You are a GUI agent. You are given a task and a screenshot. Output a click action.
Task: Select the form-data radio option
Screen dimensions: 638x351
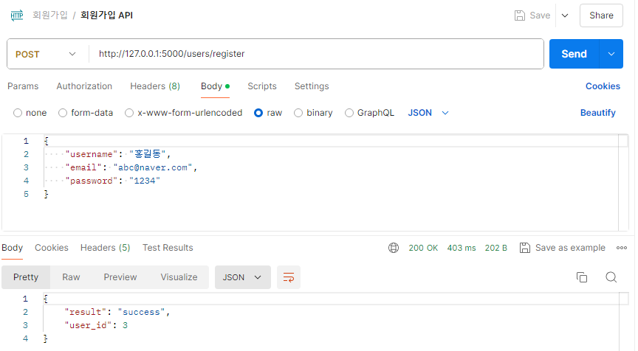click(63, 113)
